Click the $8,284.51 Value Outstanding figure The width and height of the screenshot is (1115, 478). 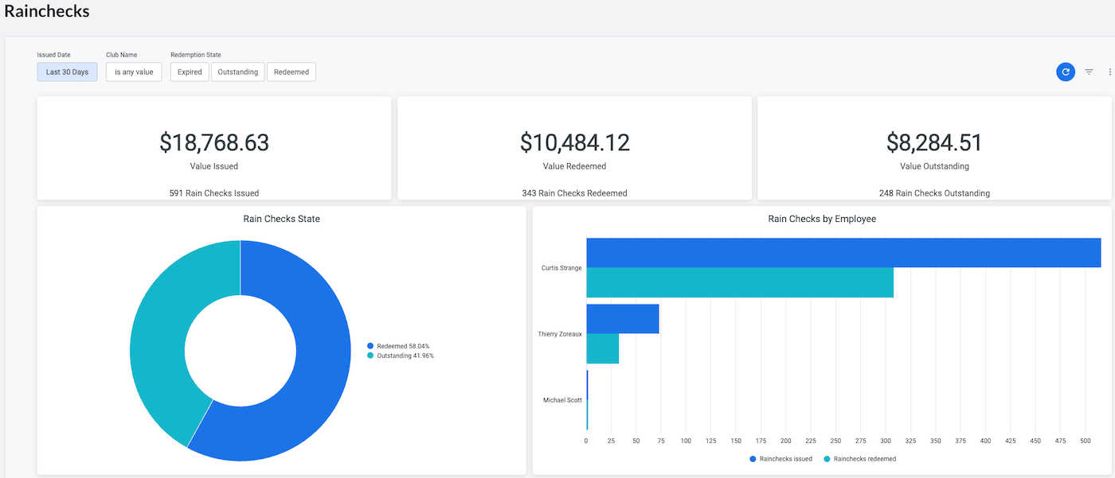click(x=934, y=142)
